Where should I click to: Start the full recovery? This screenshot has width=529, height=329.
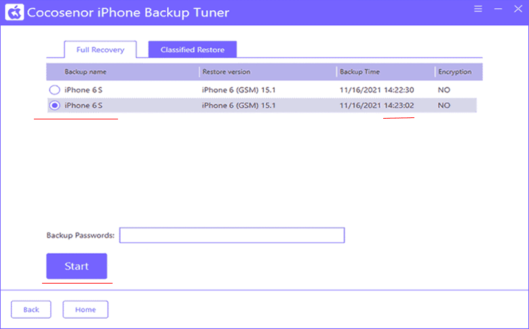click(x=77, y=266)
